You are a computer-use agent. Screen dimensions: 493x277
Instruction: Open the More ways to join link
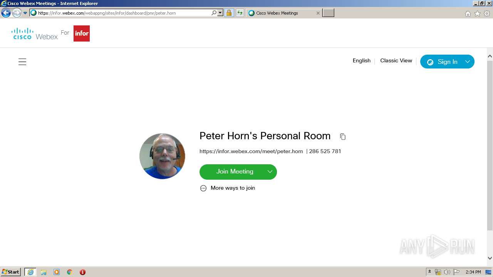pos(228,188)
